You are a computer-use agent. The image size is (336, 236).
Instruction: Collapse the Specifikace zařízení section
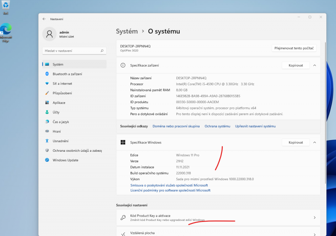pos(315,65)
